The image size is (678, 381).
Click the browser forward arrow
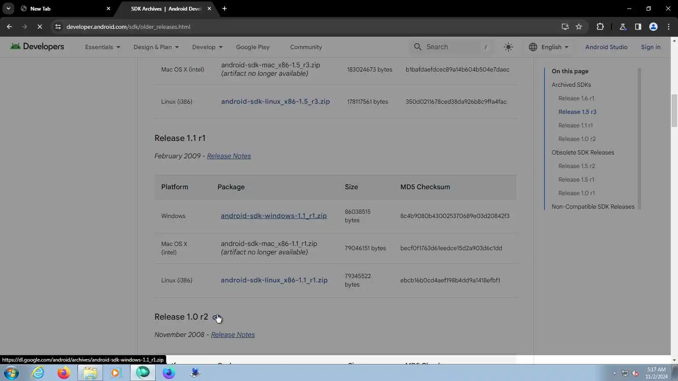pyautogui.click(x=24, y=27)
